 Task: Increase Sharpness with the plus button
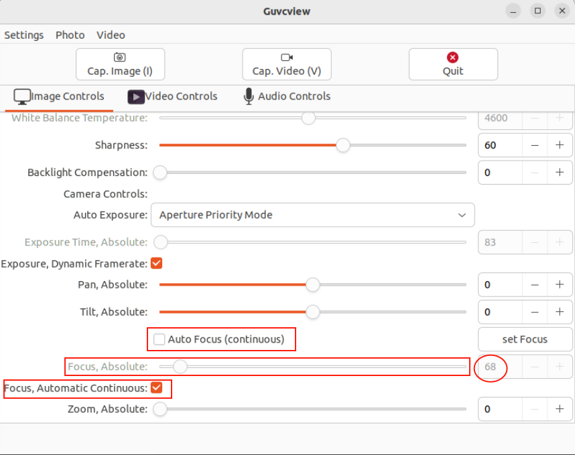pyautogui.click(x=560, y=145)
